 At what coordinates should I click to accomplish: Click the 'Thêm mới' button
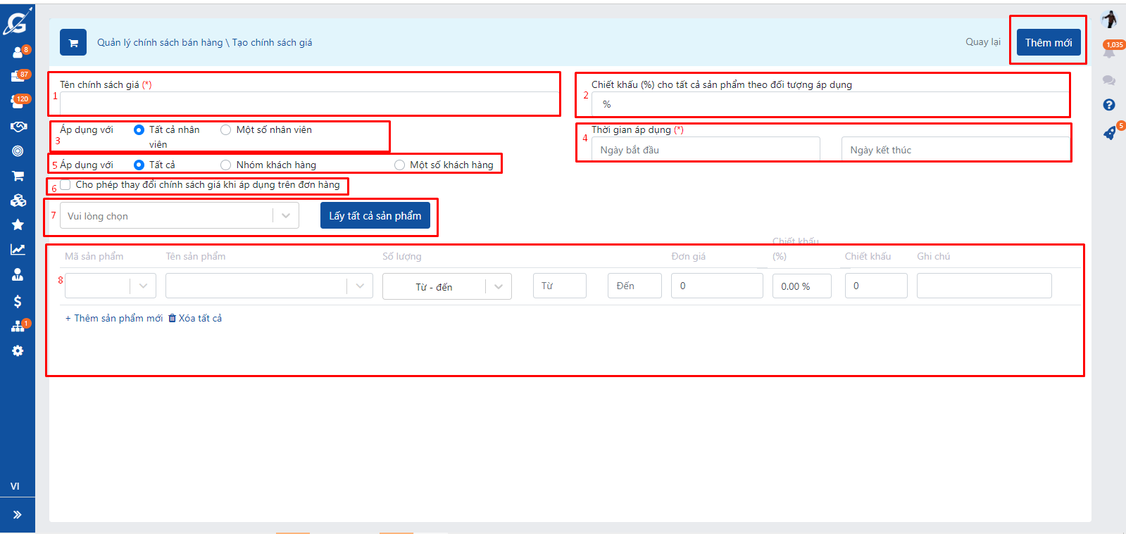(1048, 43)
